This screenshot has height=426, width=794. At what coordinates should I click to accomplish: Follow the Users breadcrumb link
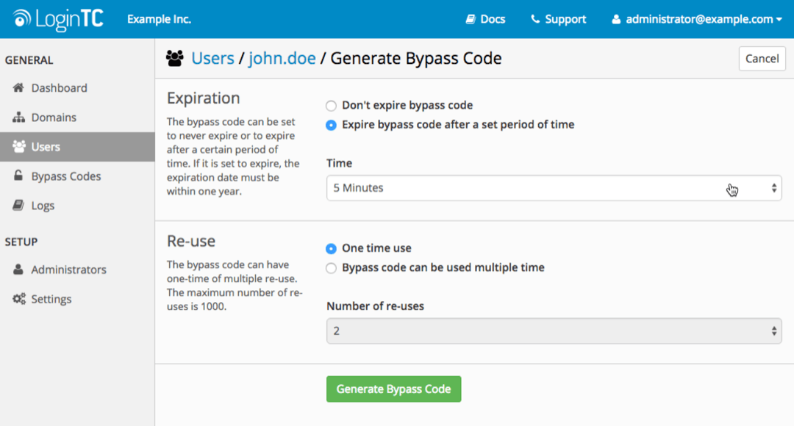(x=212, y=58)
